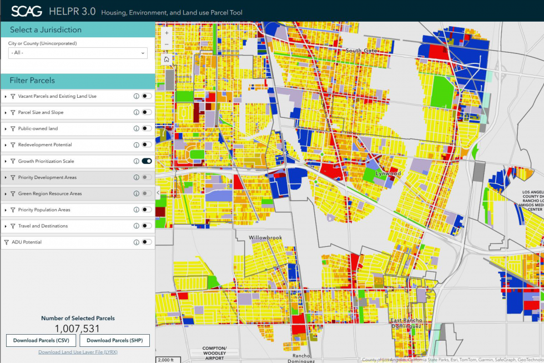Open Growth Prioritization Scale info icon

pos(136,161)
